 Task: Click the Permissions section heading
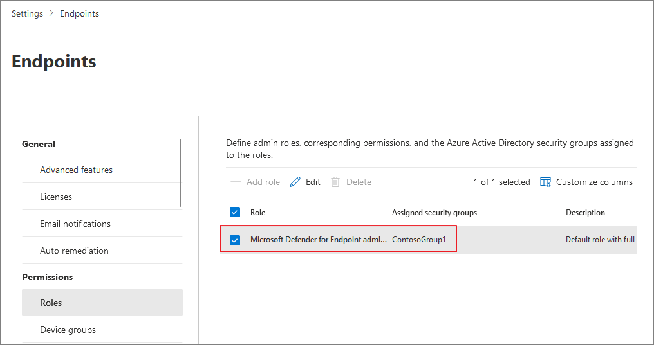pos(47,277)
